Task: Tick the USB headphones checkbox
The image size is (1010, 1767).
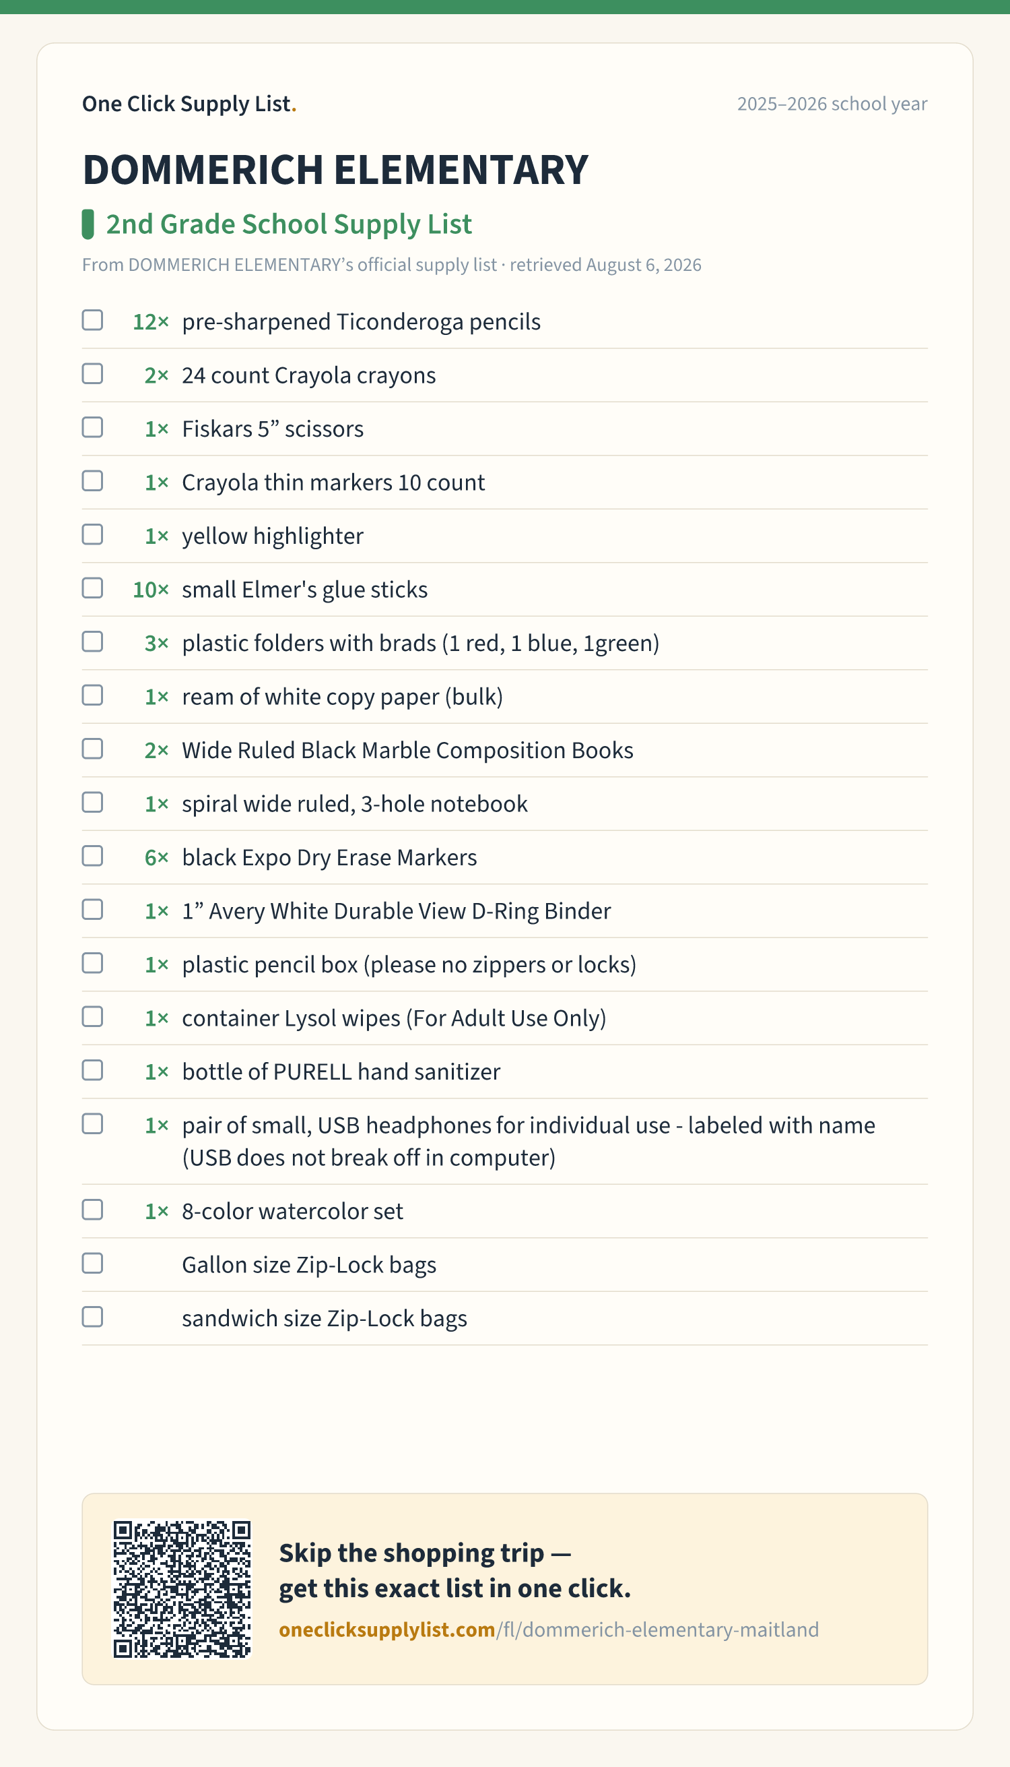Action: tap(92, 1123)
